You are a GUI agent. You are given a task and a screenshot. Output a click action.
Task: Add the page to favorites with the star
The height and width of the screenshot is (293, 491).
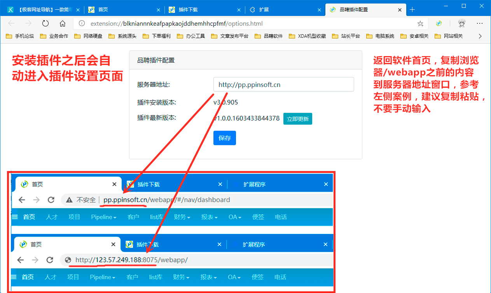tap(420, 23)
